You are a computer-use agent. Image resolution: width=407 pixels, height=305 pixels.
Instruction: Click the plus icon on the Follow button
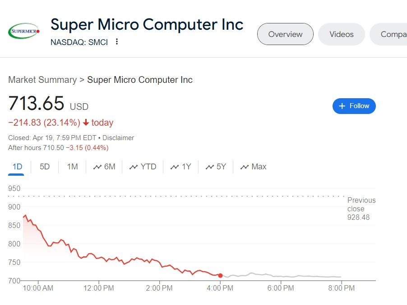pyautogui.click(x=342, y=106)
